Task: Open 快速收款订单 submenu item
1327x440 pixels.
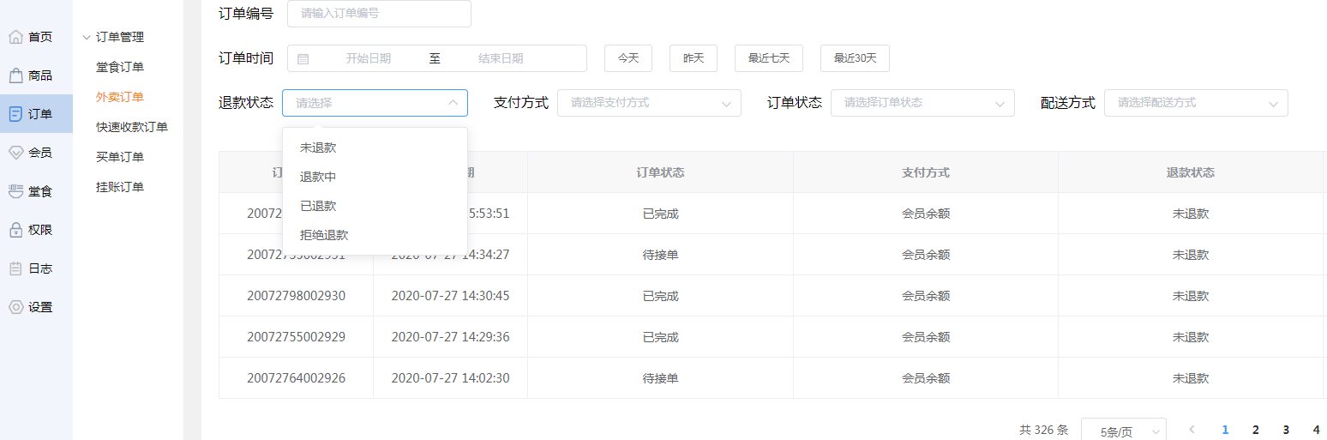Action: tap(132, 127)
